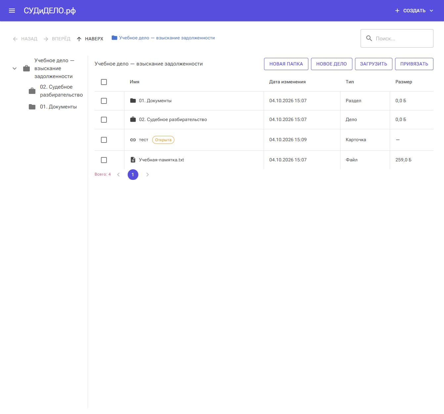Click the НАЗАД navigation button
The height and width of the screenshot is (414, 444).
[25, 39]
